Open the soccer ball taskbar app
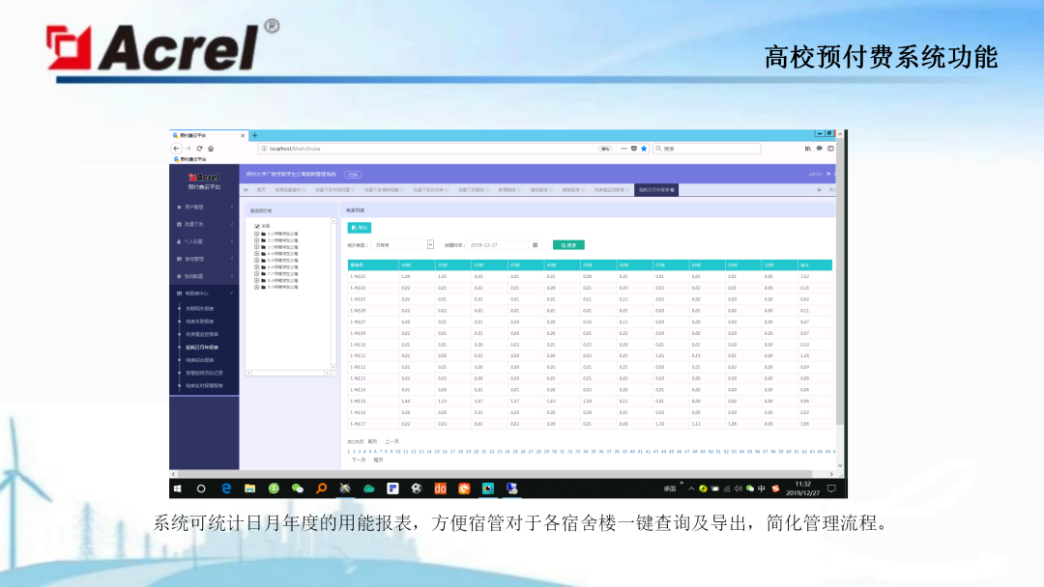The image size is (1044, 587). coord(416,489)
